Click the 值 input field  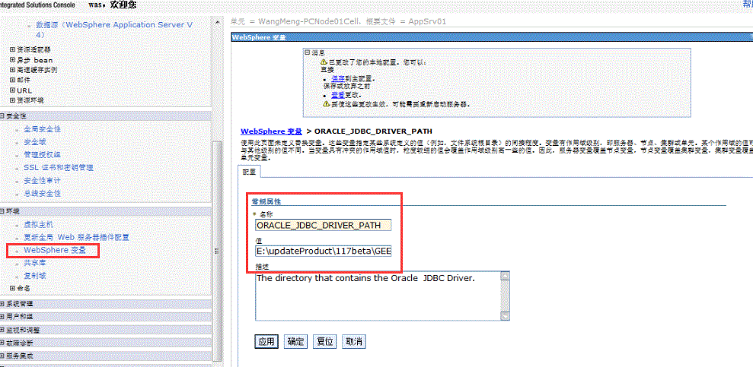pyautogui.click(x=324, y=251)
